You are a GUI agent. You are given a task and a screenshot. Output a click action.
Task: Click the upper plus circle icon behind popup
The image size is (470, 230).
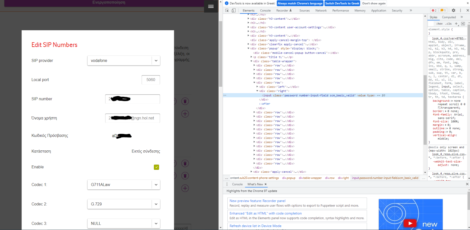(185, 114)
